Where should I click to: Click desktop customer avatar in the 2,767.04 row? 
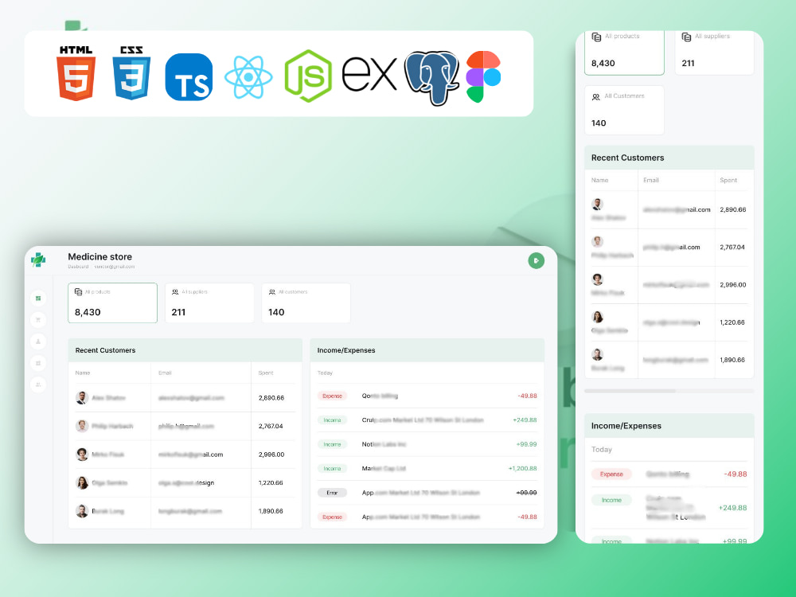pos(82,426)
